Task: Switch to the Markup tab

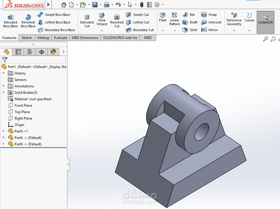Action: click(x=43, y=38)
